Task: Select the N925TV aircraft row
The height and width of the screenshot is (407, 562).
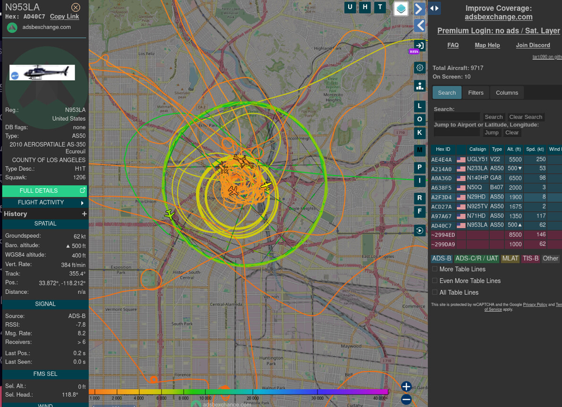Action: point(496,207)
